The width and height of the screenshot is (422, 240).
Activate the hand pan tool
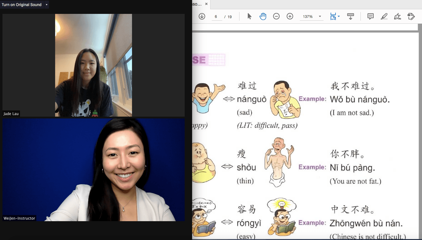click(x=263, y=16)
